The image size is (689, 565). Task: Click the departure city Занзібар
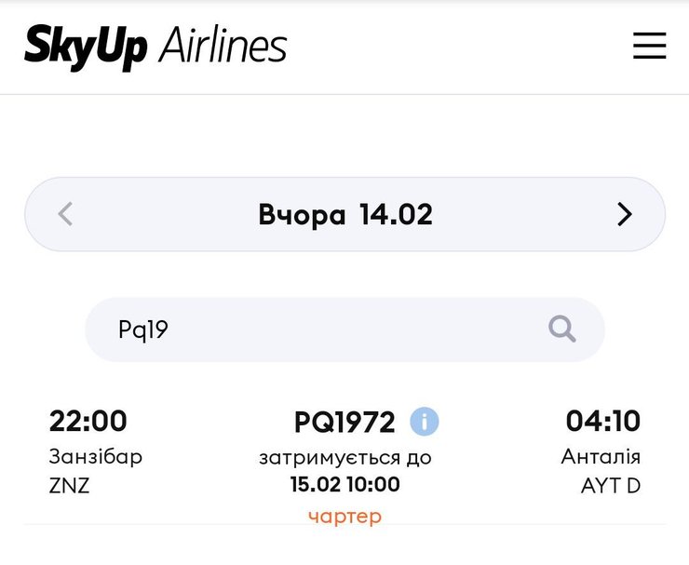tap(96, 457)
